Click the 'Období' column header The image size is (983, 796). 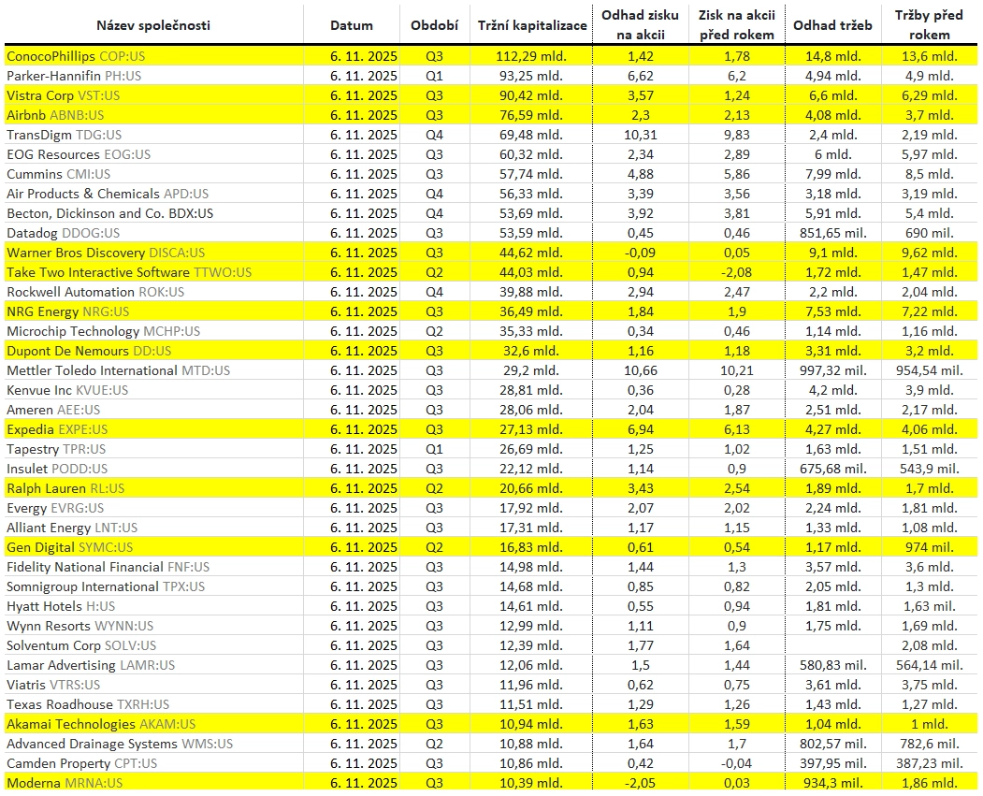tap(434, 25)
